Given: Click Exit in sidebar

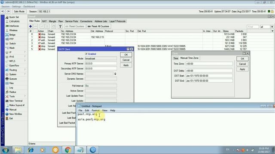Looking at the screenshot, I should [11, 118].
